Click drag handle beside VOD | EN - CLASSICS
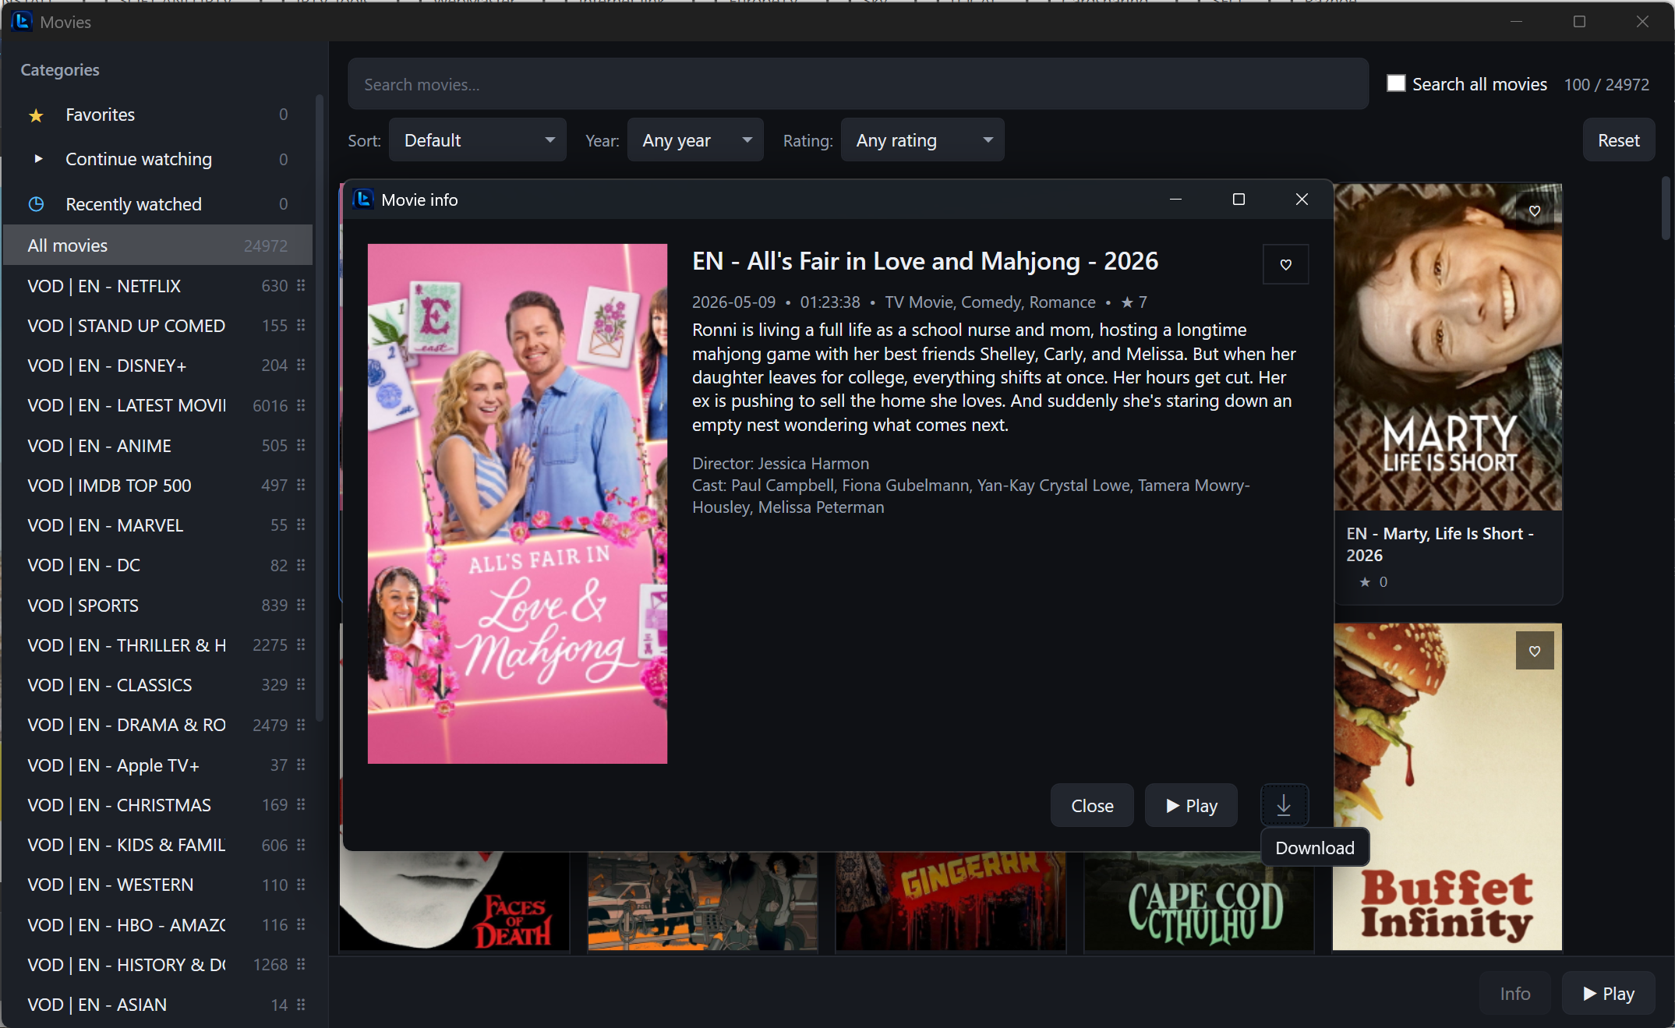Screen dimensions: 1675x1028 coord(301,685)
